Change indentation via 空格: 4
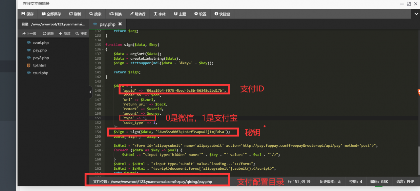Image resolution: width=420 pixels, height=191 pixels. 356,181
